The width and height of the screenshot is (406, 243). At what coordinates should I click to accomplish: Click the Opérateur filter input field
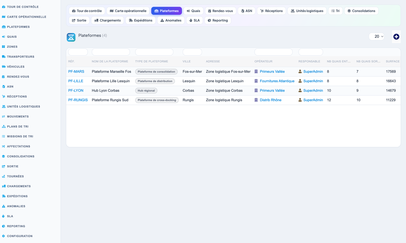coord(273,52)
